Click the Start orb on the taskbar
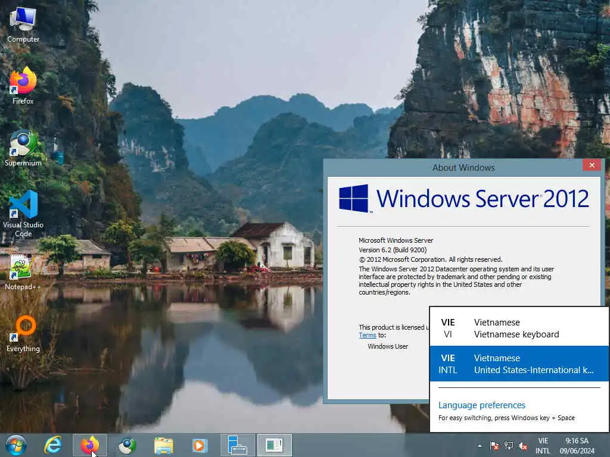 click(x=16, y=445)
